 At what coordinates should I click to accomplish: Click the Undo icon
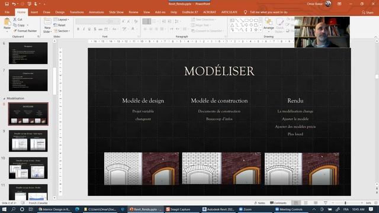click(14, 4)
